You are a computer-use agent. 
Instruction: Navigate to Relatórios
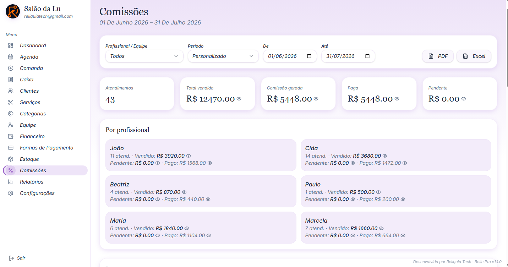(45, 182)
